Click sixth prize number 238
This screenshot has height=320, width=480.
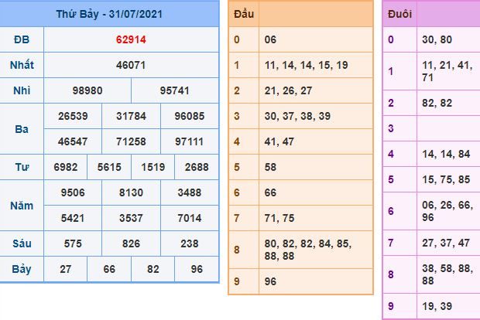(x=190, y=243)
